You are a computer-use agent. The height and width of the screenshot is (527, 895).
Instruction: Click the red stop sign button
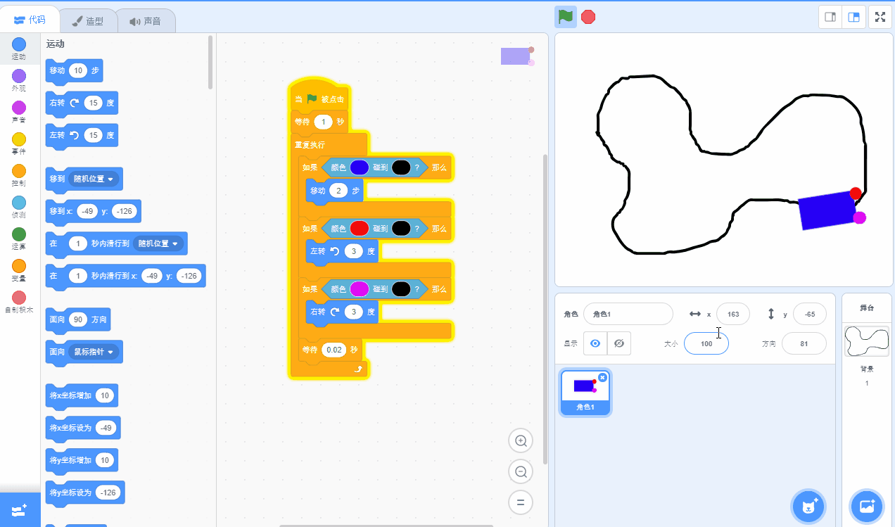pyautogui.click(x=588, y=17)
